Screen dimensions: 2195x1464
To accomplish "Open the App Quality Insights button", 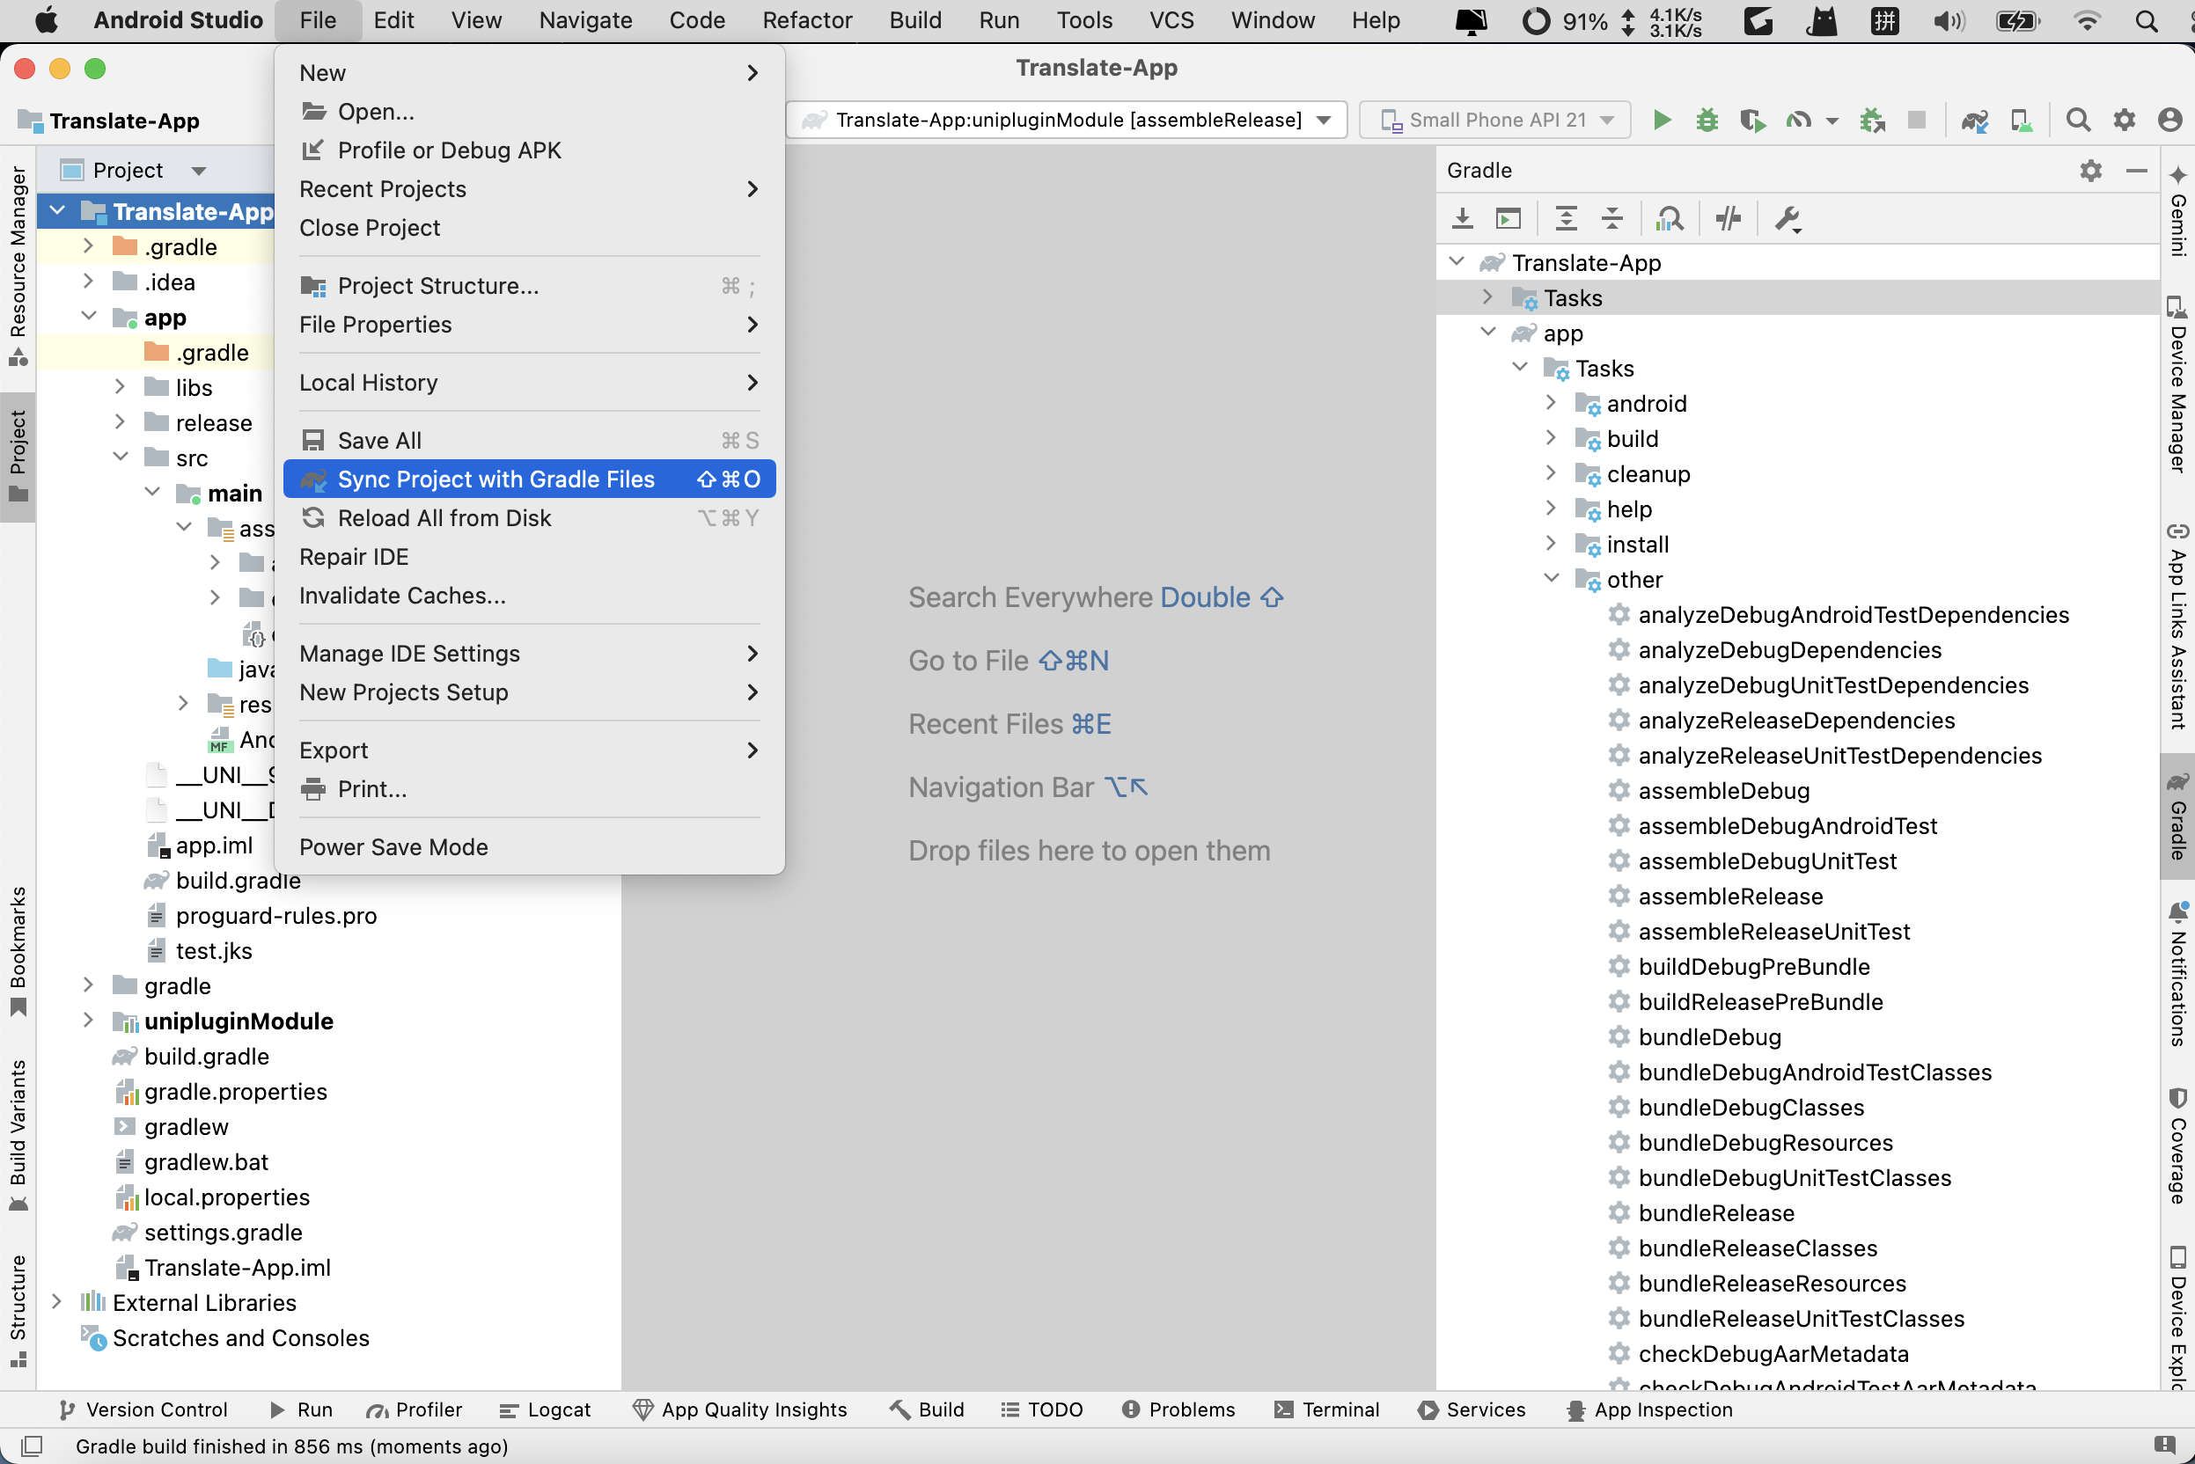I will pos(740,1409).
